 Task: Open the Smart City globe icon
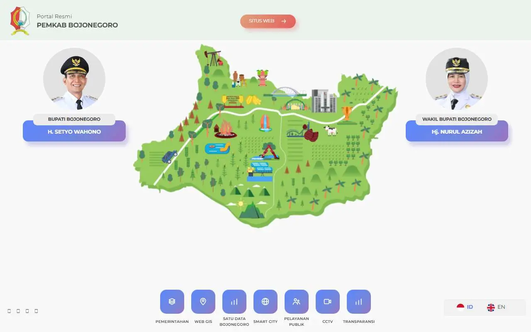(x=265, y=302)
